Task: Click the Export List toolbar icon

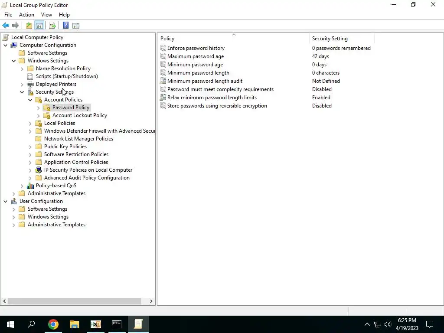Action: pos(52,26)
